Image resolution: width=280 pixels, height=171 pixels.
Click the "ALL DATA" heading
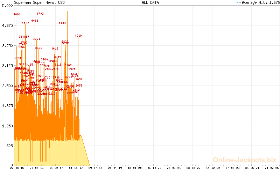click(x=150, y=2)
